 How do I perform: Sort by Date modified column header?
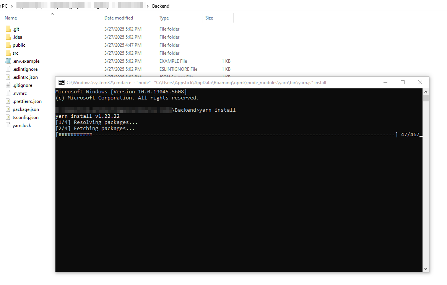click(119, 18)
